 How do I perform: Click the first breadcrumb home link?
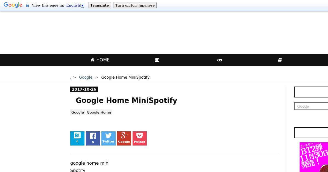pyautogui.click(x=71, y=78)
